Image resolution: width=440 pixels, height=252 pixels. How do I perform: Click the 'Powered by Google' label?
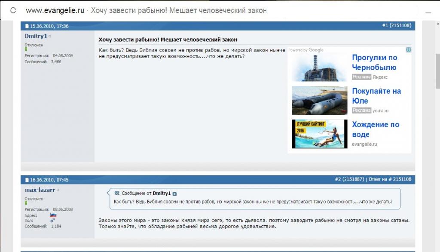tap(306, 50)
